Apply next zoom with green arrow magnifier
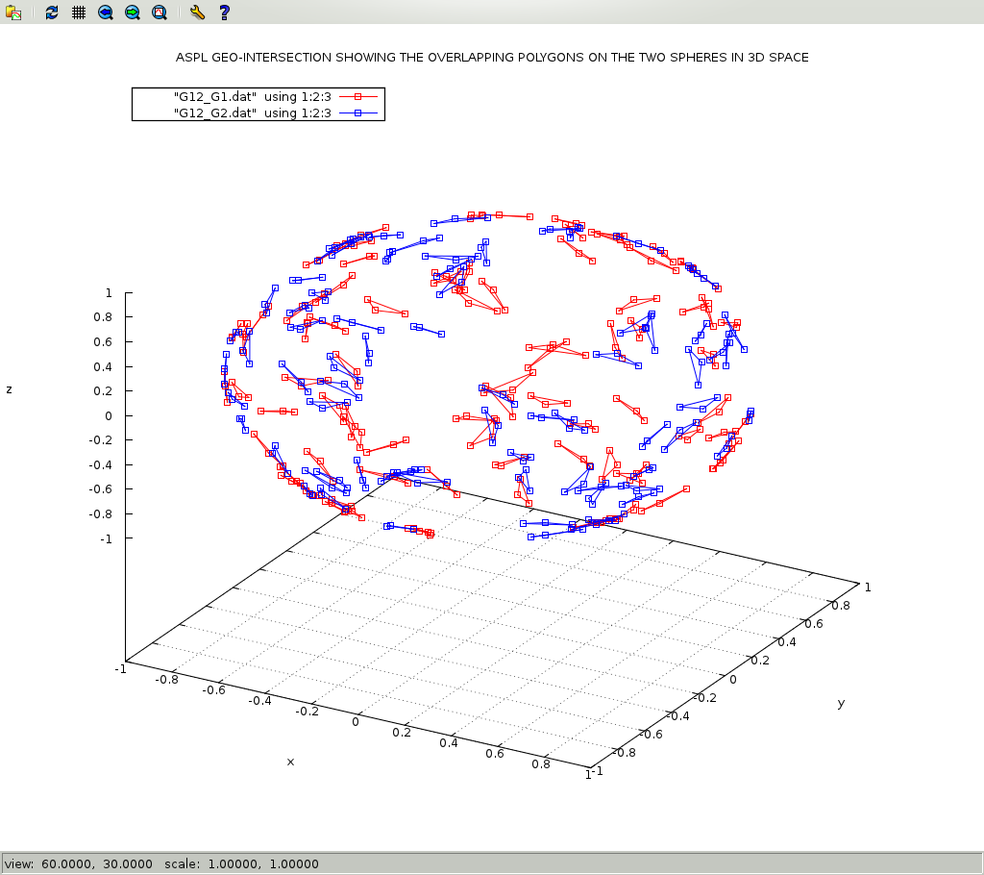This screenshot has width=984, height=875. click(x=133, y=12)
